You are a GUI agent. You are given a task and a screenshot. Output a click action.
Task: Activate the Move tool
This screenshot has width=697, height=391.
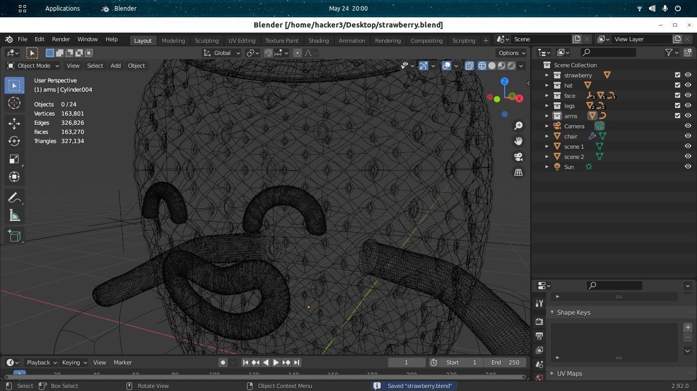(14, 123)
